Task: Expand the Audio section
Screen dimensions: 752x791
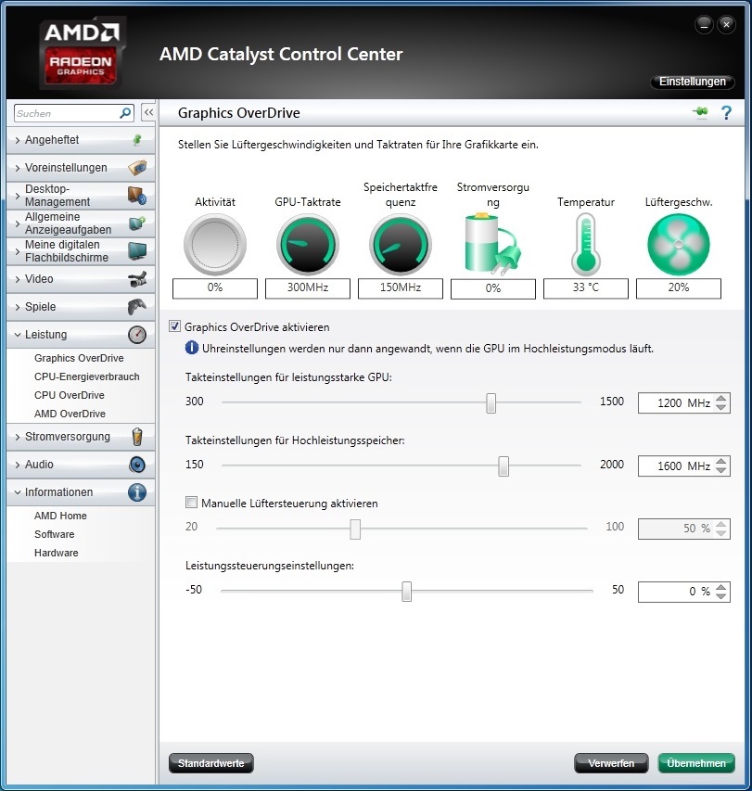Action: point(81,464)
